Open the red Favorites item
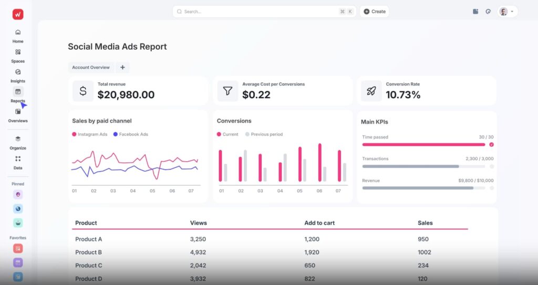Viewport: 538px width, 285px height. point(18,248)
